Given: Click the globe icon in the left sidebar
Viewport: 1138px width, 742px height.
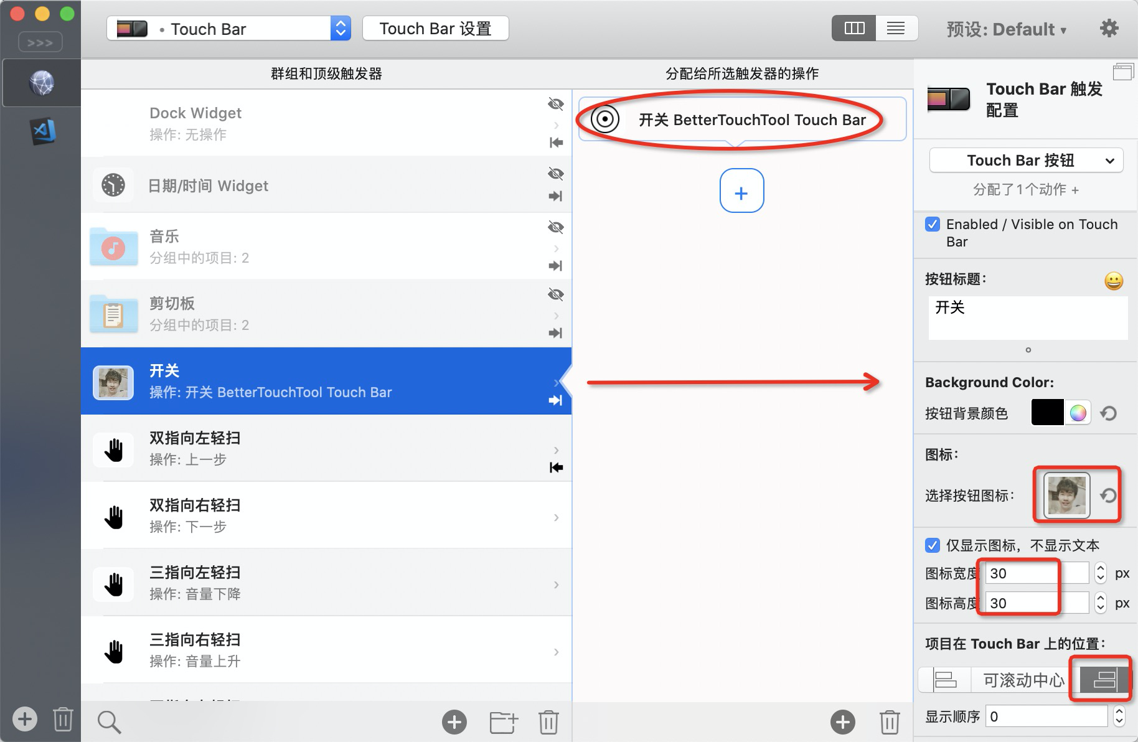Looking at the screenshot, I should pos(40,82).
